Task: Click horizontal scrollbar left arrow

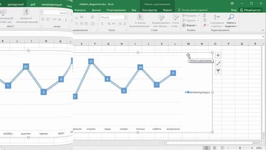Action: (165, 143)
